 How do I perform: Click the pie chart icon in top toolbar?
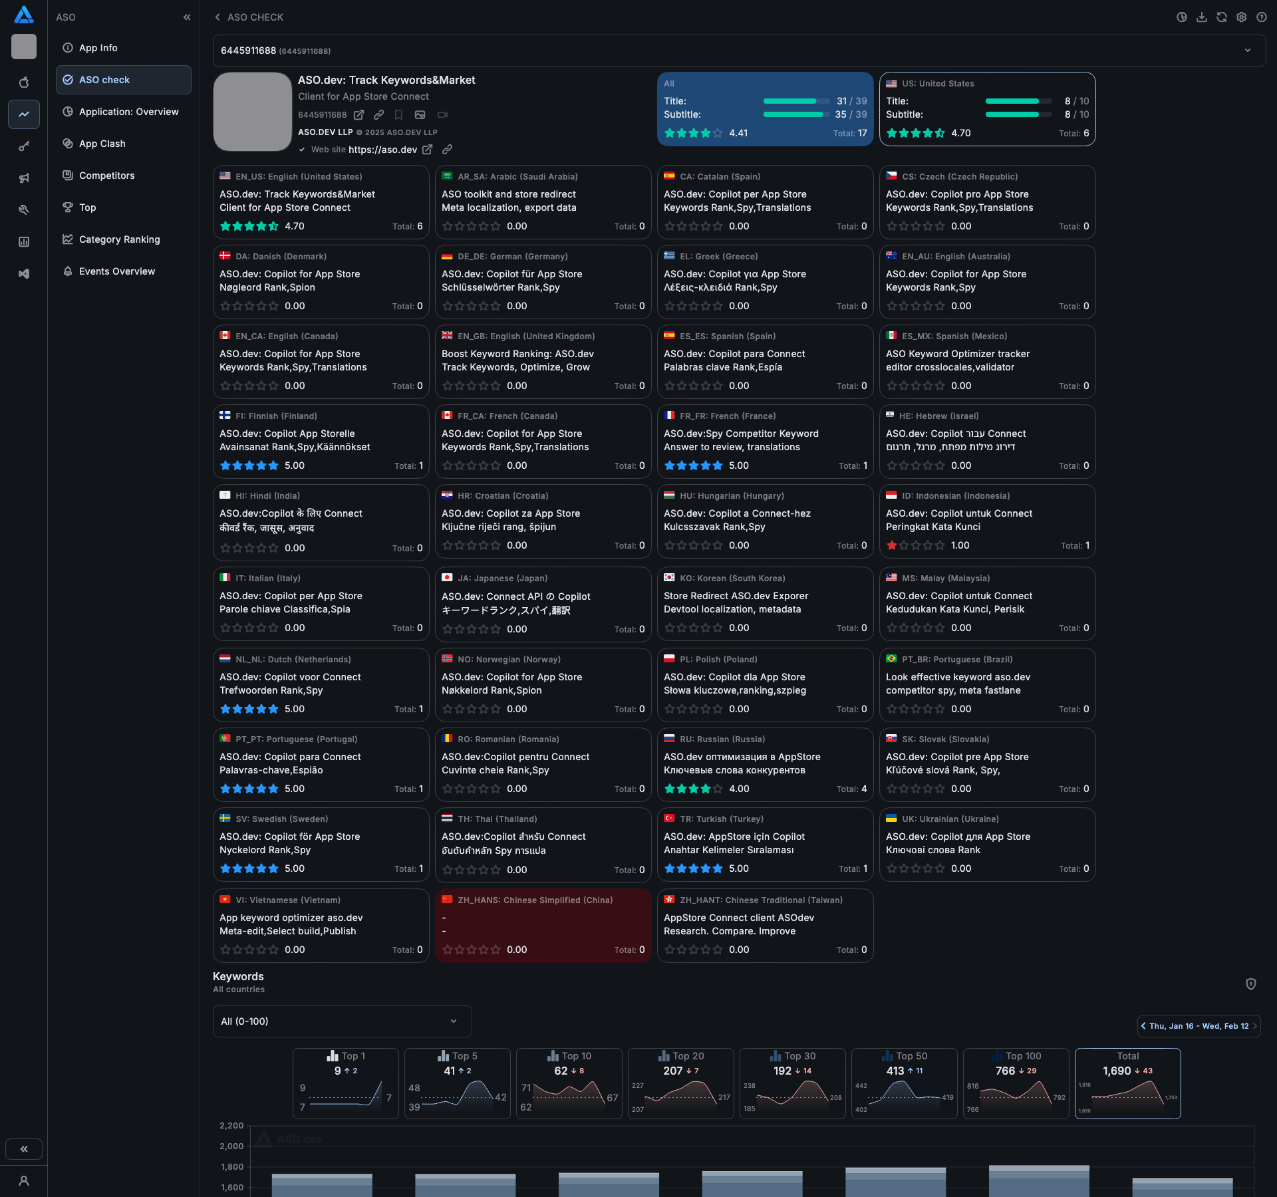[x=1181, y=17]
